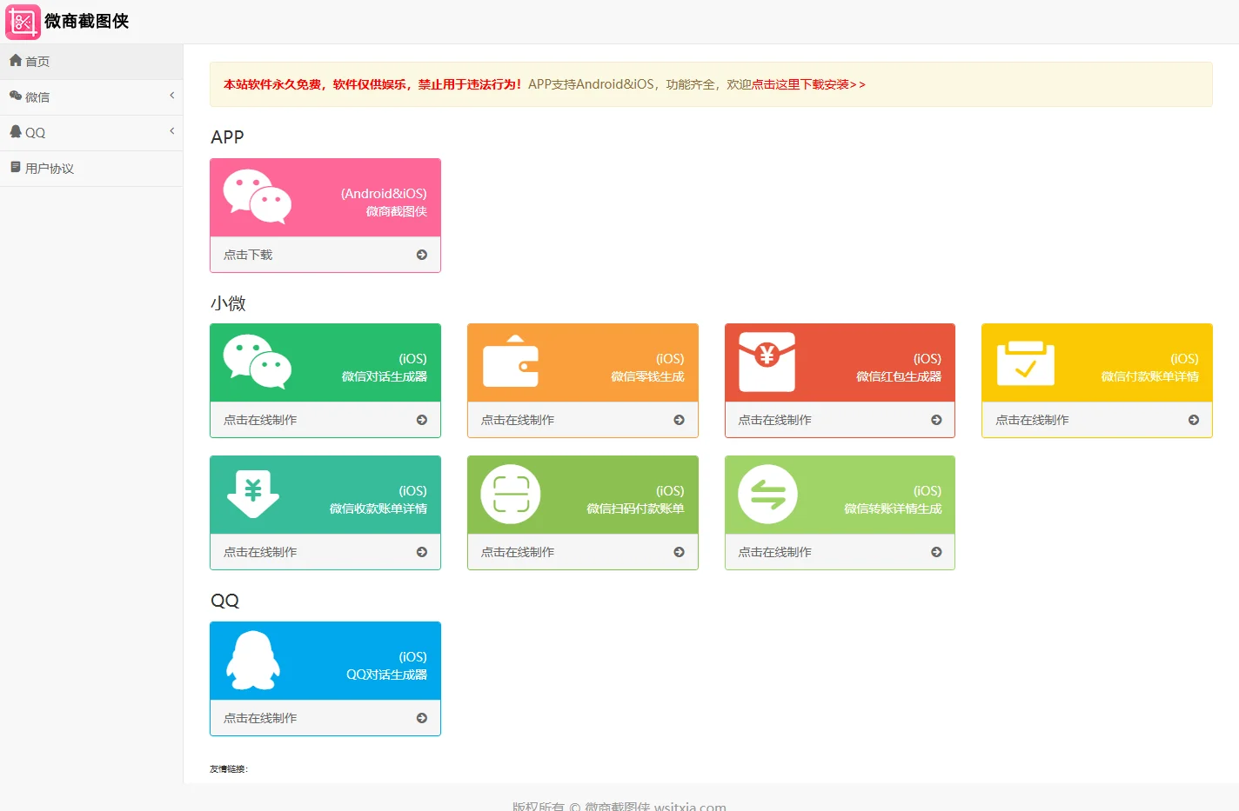Click the 微信红包生成器 card title
Screen dimensions: 1239x811
coord(899,376)
